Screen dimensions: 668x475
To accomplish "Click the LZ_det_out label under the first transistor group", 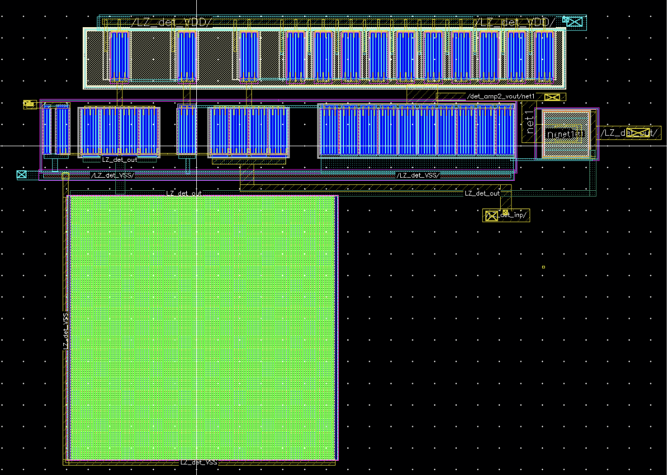I will (x=119, y=160).
